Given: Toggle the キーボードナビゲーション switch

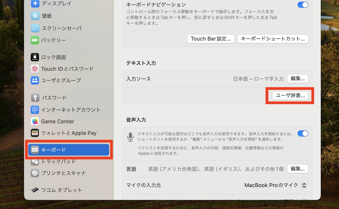Looking at the screenshot, I should [x=303, y=5].
